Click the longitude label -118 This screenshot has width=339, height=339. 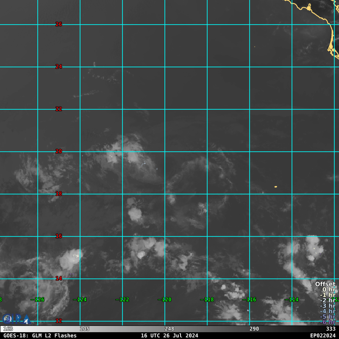point(207,300)
